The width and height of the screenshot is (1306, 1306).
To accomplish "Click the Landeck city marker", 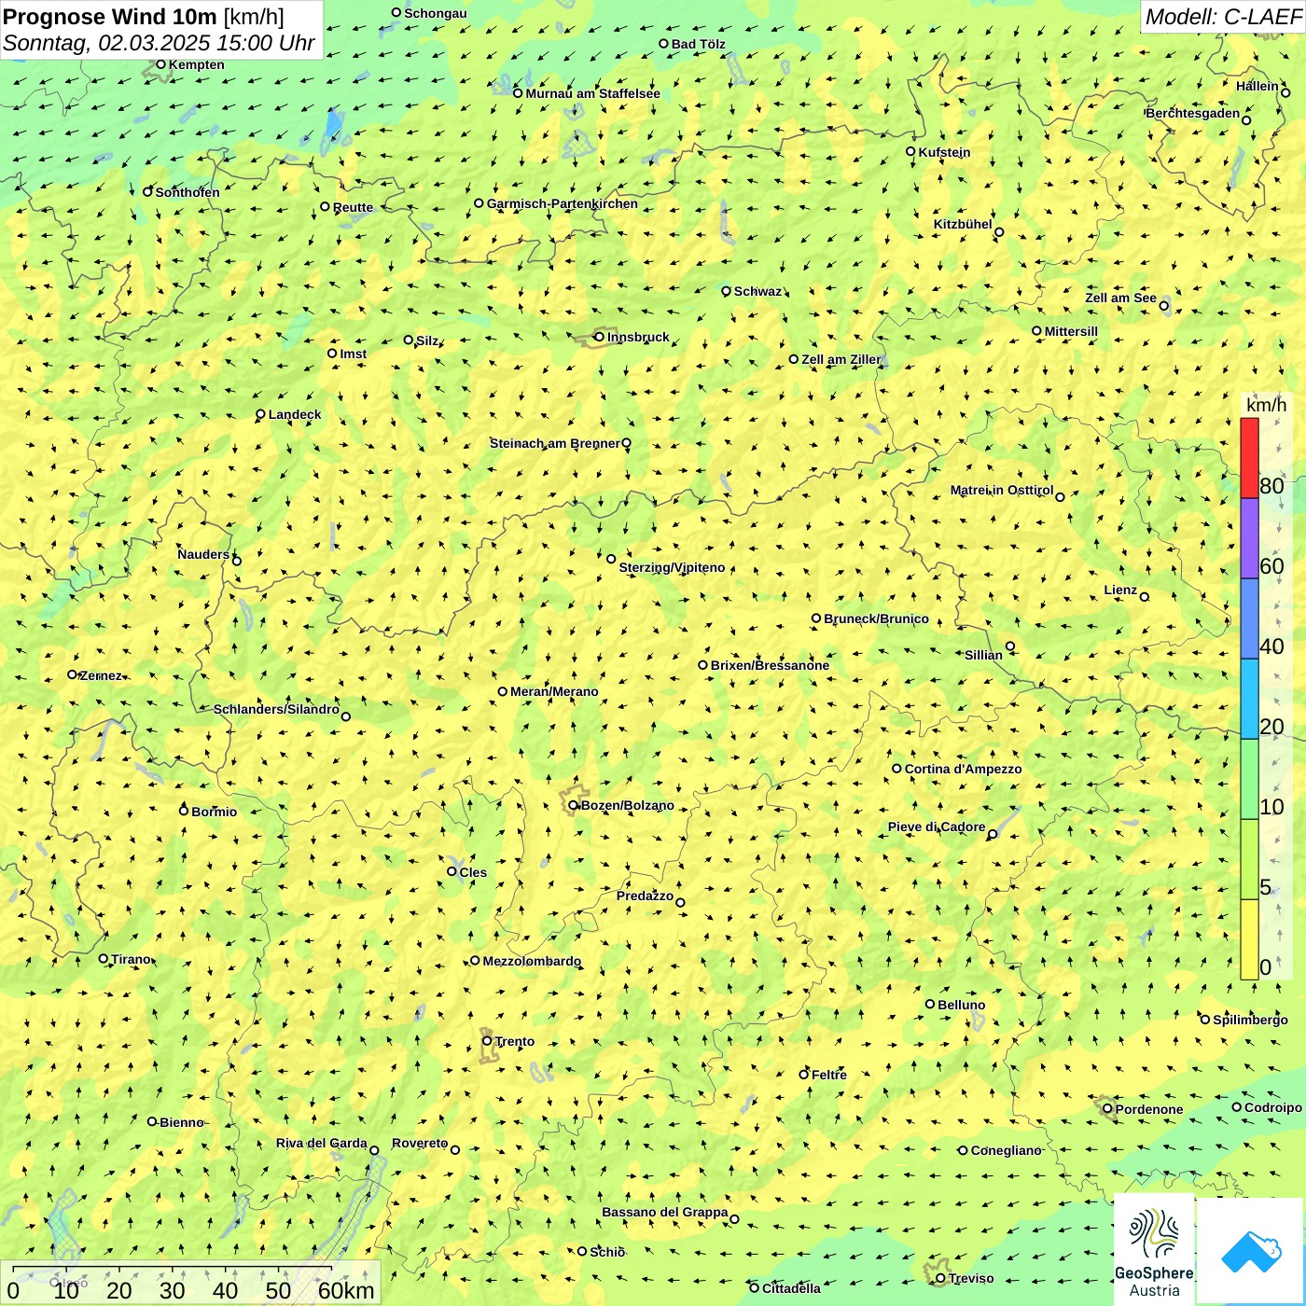I will 260,414.
